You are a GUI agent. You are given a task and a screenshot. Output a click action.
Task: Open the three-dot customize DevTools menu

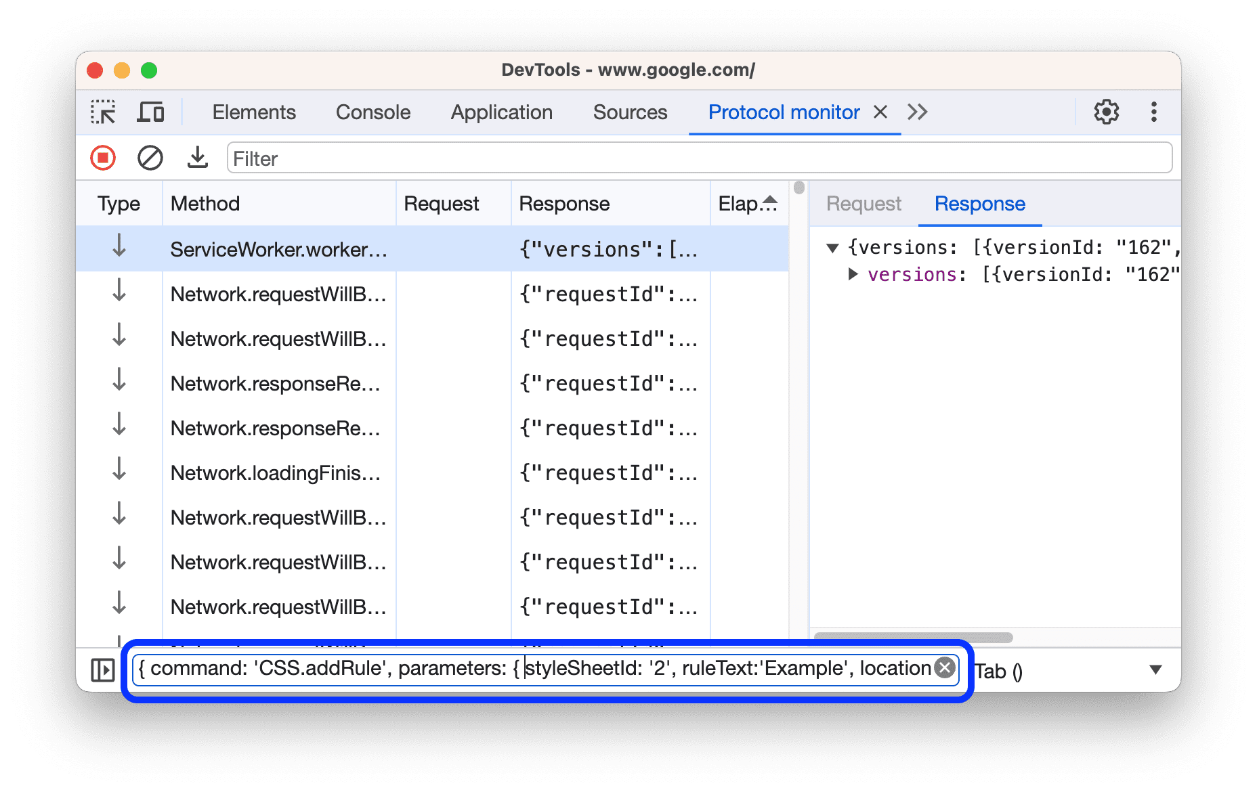pos(1153,112)
